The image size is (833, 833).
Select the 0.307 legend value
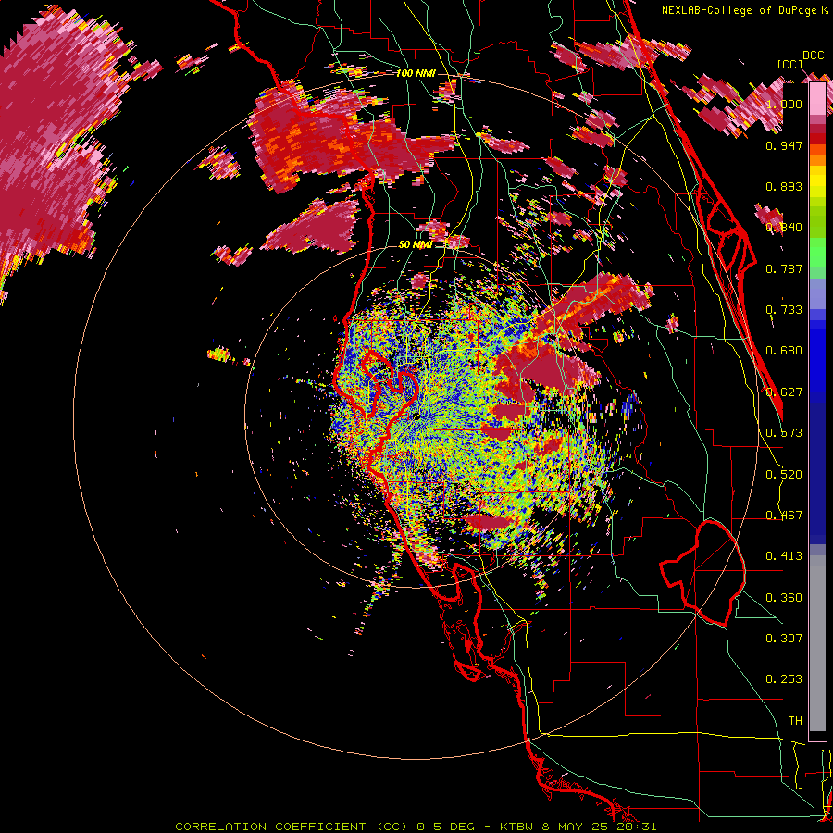point(784,639)
